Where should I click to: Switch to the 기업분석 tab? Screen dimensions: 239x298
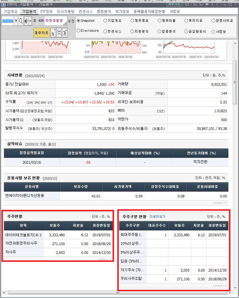(29, 11)
